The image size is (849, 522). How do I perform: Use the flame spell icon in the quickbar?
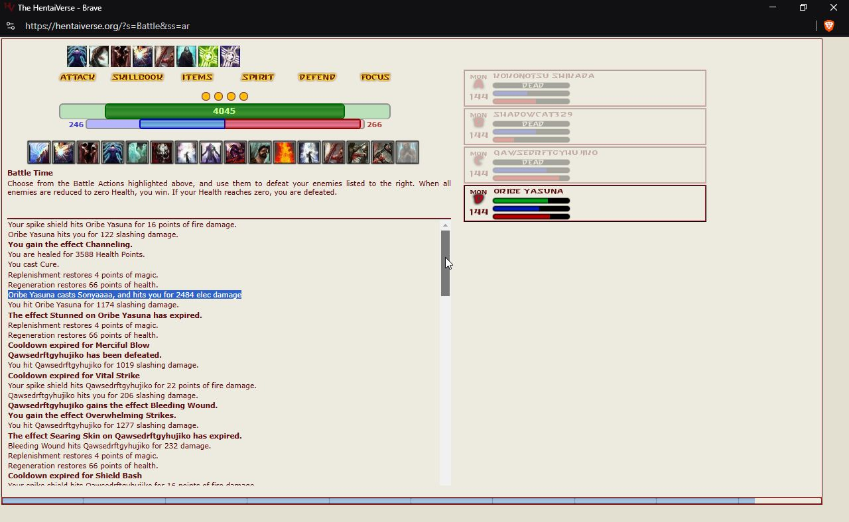coord(284,152)
